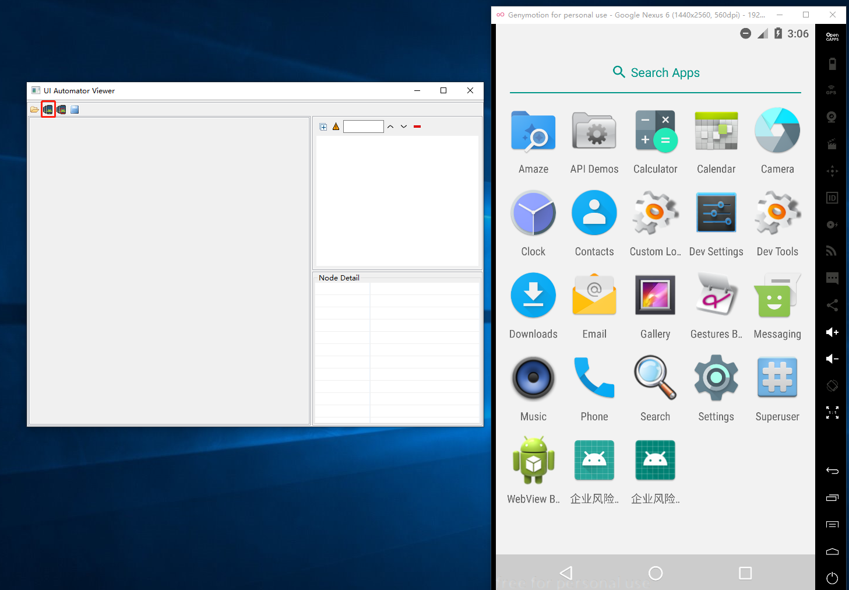Screen dimensions: 849x590
Task: Click Device Screenshot (uiautomator dump) button
Action: [48, 110]
